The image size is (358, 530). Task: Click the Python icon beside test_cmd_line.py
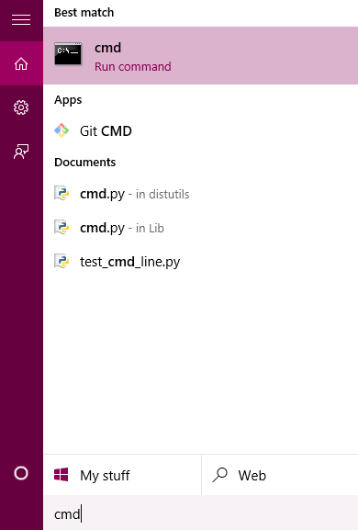(62, 261)
